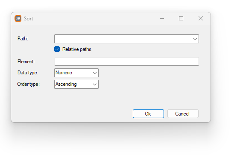Click the Element label
Image resolution: width=240 pixels, height=158 pixels.
coord(26,62)
